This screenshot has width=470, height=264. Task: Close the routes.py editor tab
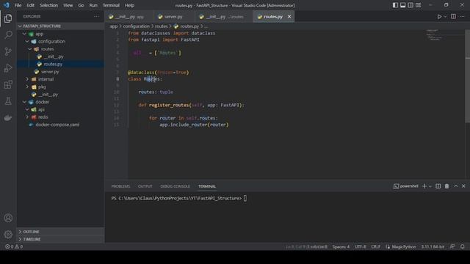(x=289, y=17)
